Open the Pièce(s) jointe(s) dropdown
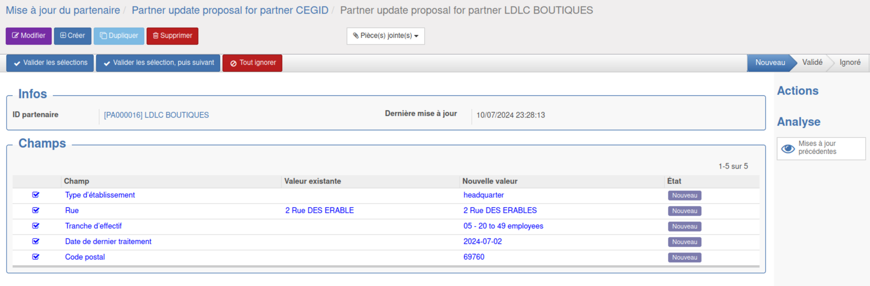This screenshot has height=286, width=870. point(386,36)
